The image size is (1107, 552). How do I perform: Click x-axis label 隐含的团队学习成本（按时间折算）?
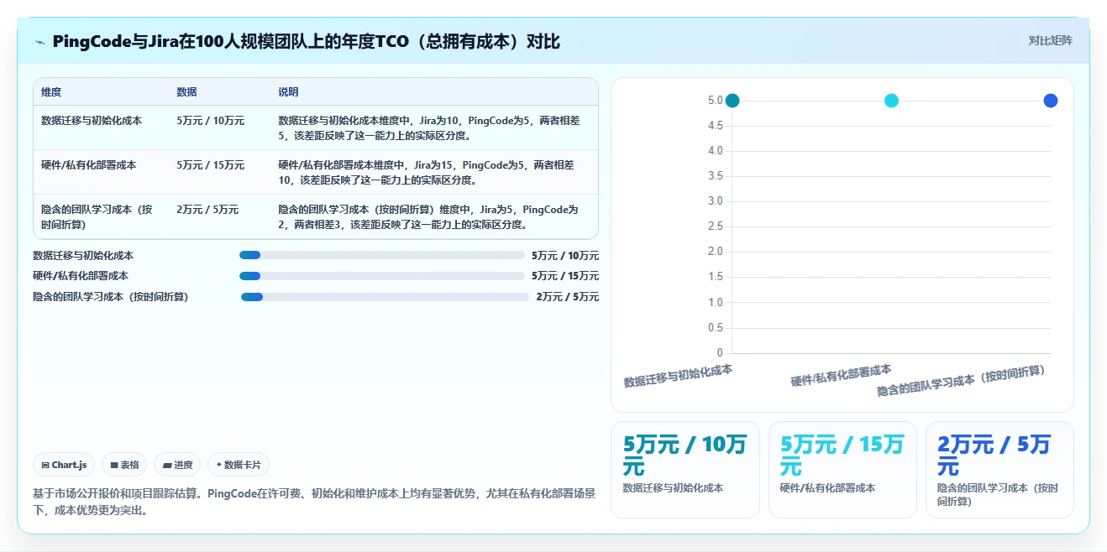[962, 380]
